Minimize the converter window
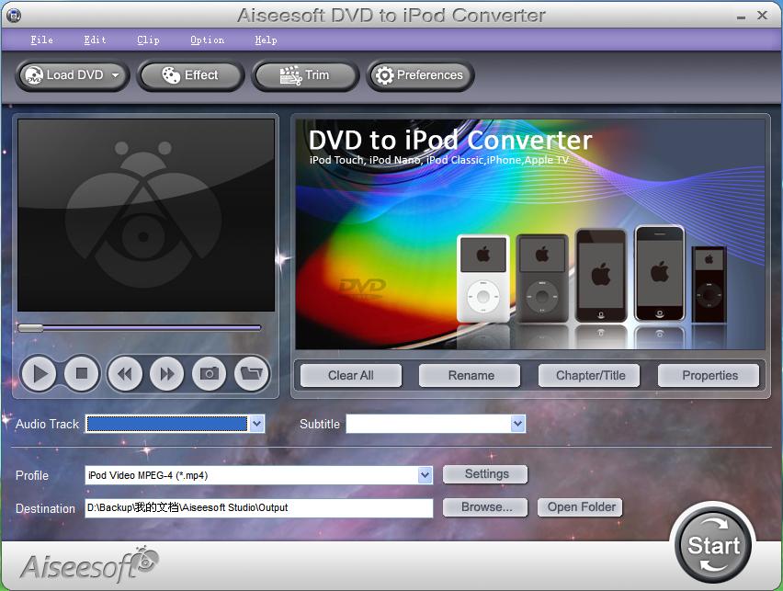 coord(741,17)
